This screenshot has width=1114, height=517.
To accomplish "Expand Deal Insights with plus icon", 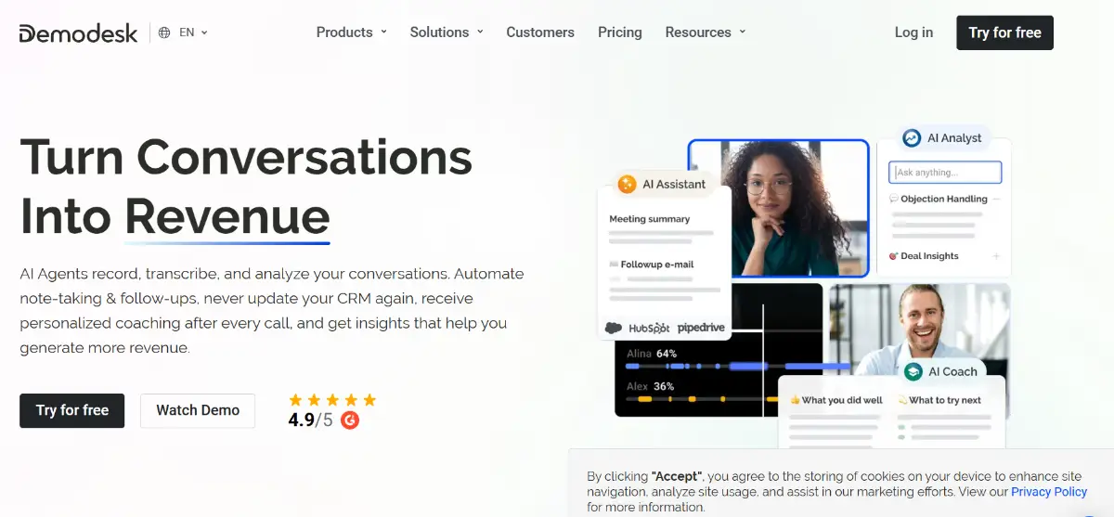I will click(x=996, y=256).
